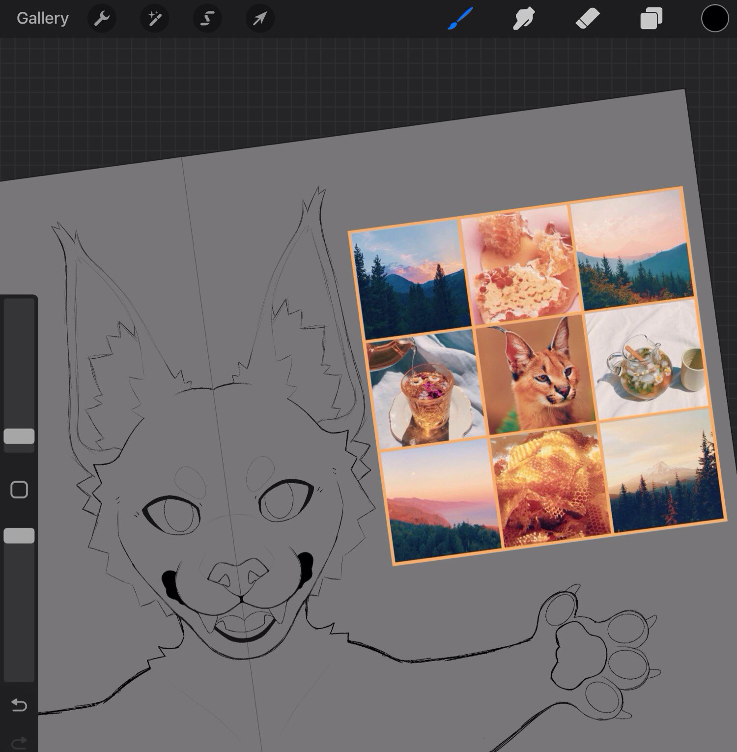Open the Layers panel
The height and width of the screenshot is (752, 737).
pyautogui.click(x=651, y=19)
